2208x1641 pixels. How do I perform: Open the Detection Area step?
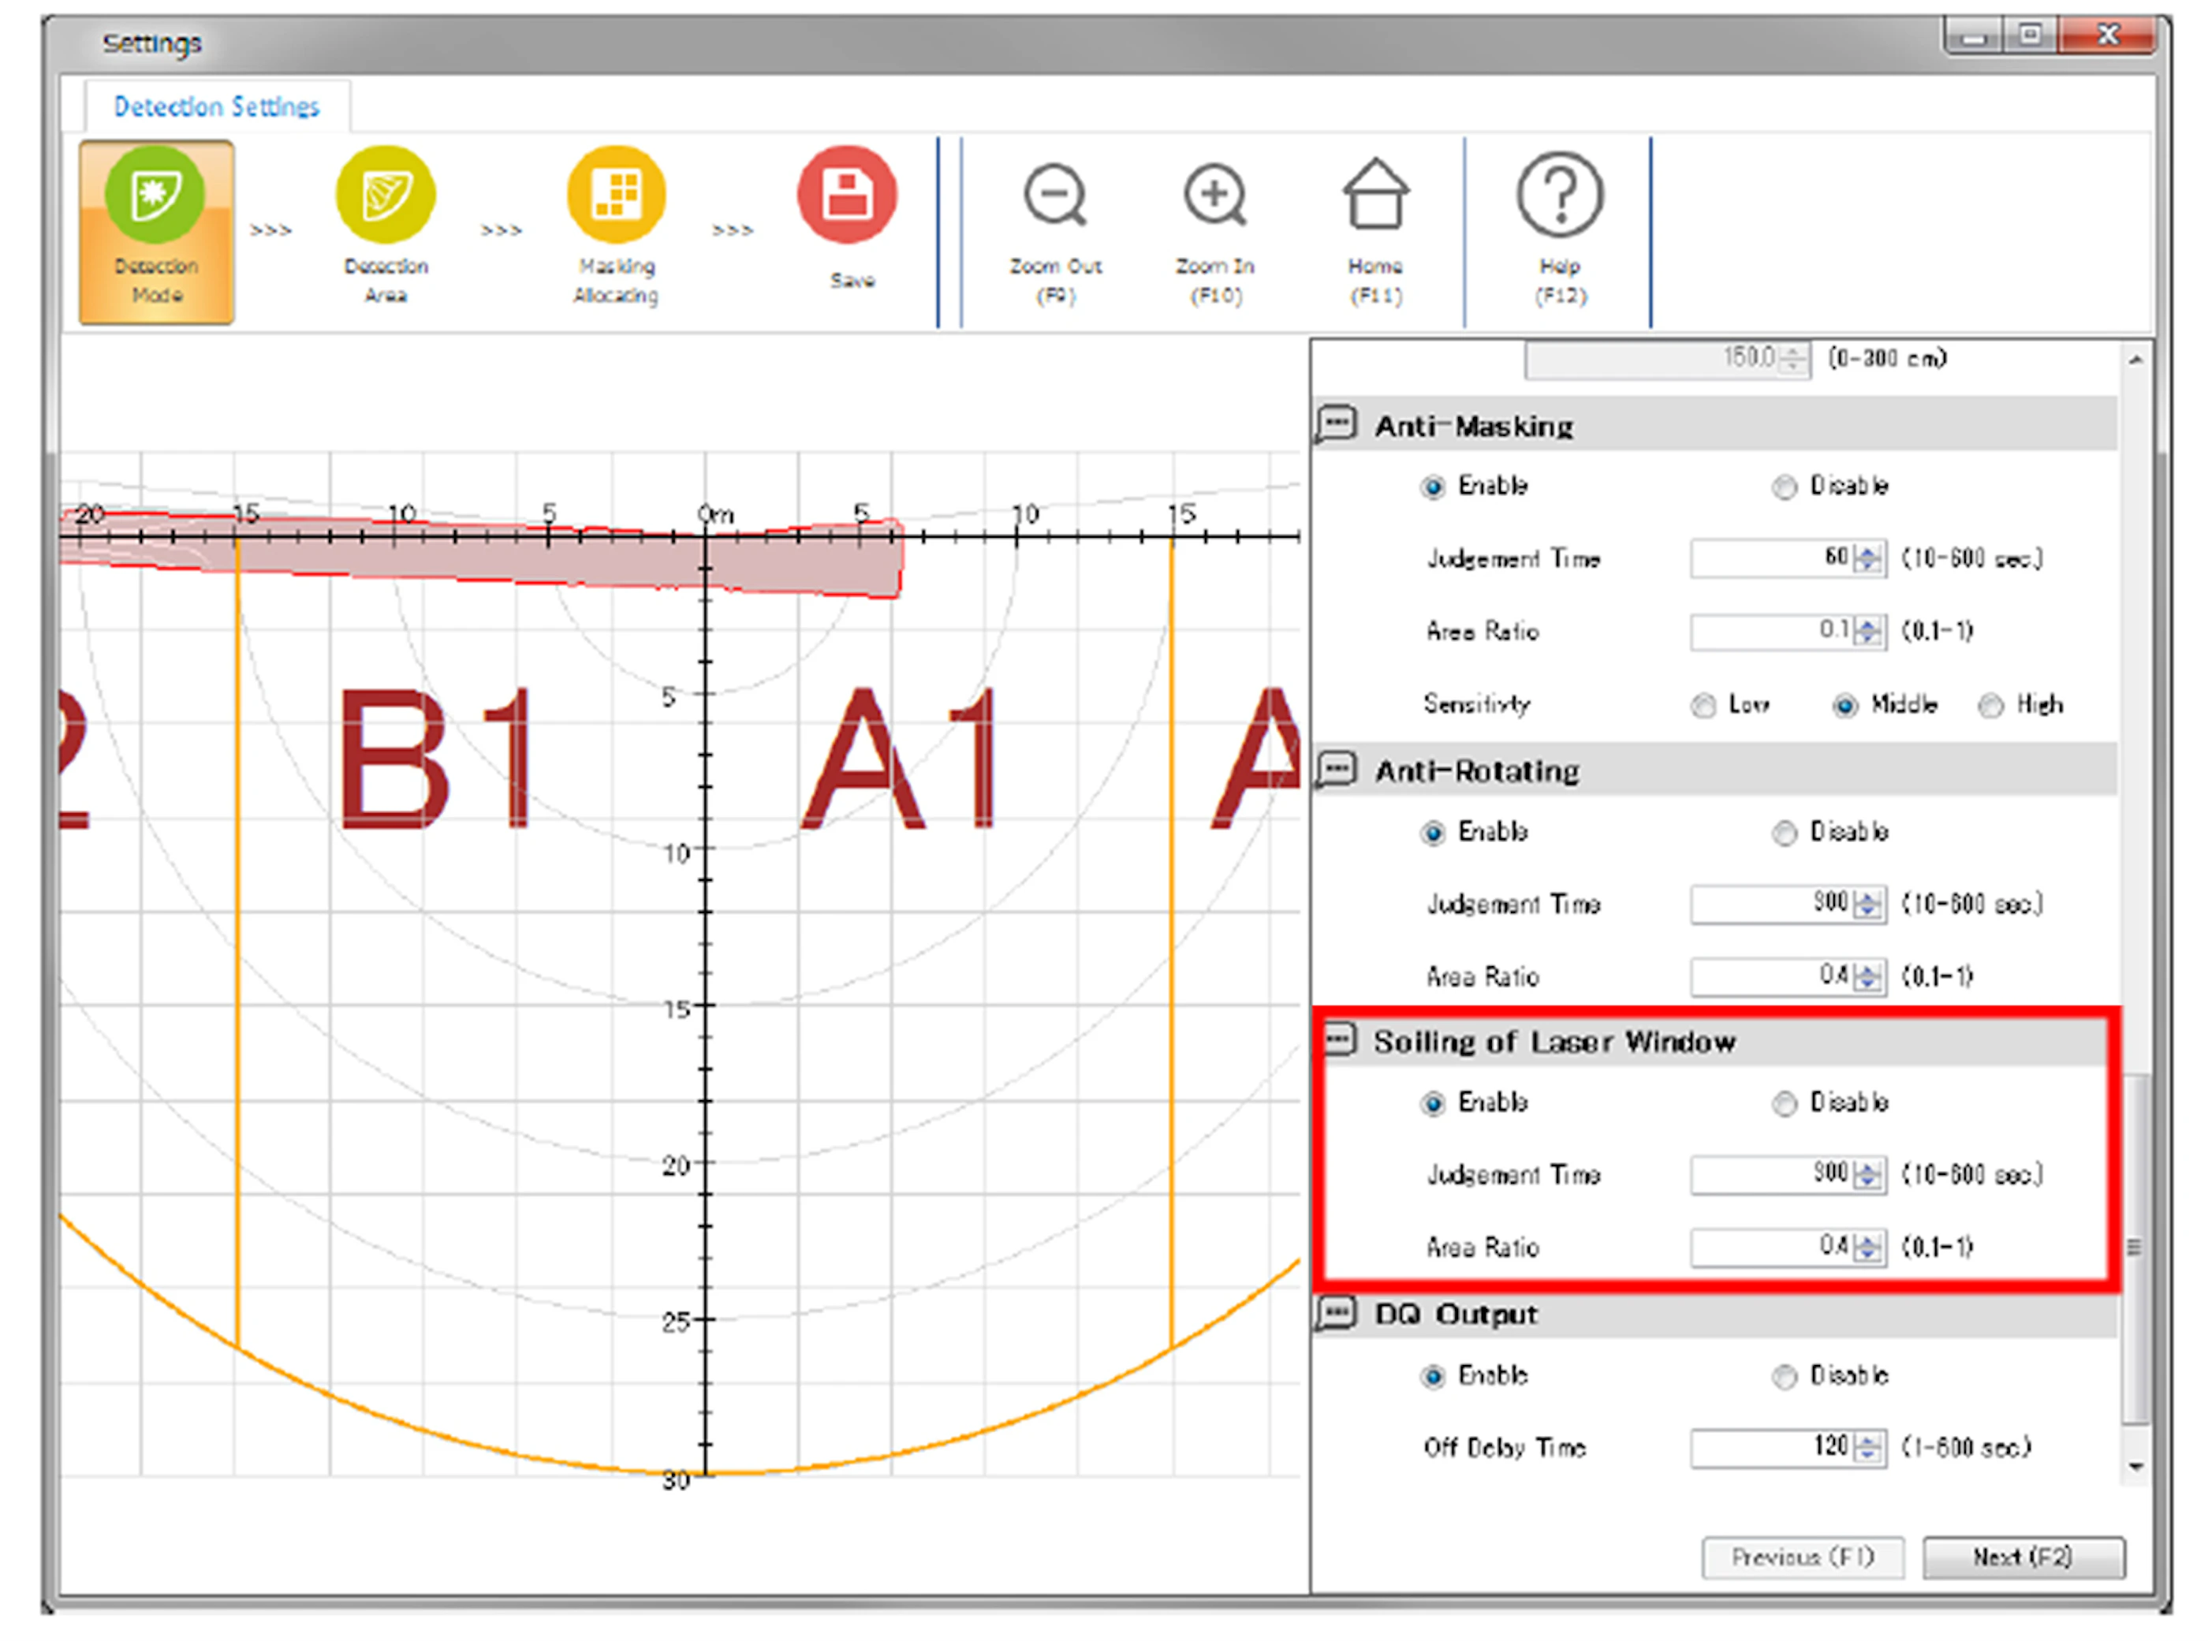tap(386, 196)
